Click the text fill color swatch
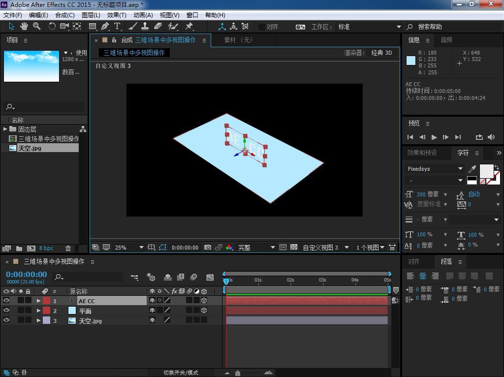 [x=486, y=171]
